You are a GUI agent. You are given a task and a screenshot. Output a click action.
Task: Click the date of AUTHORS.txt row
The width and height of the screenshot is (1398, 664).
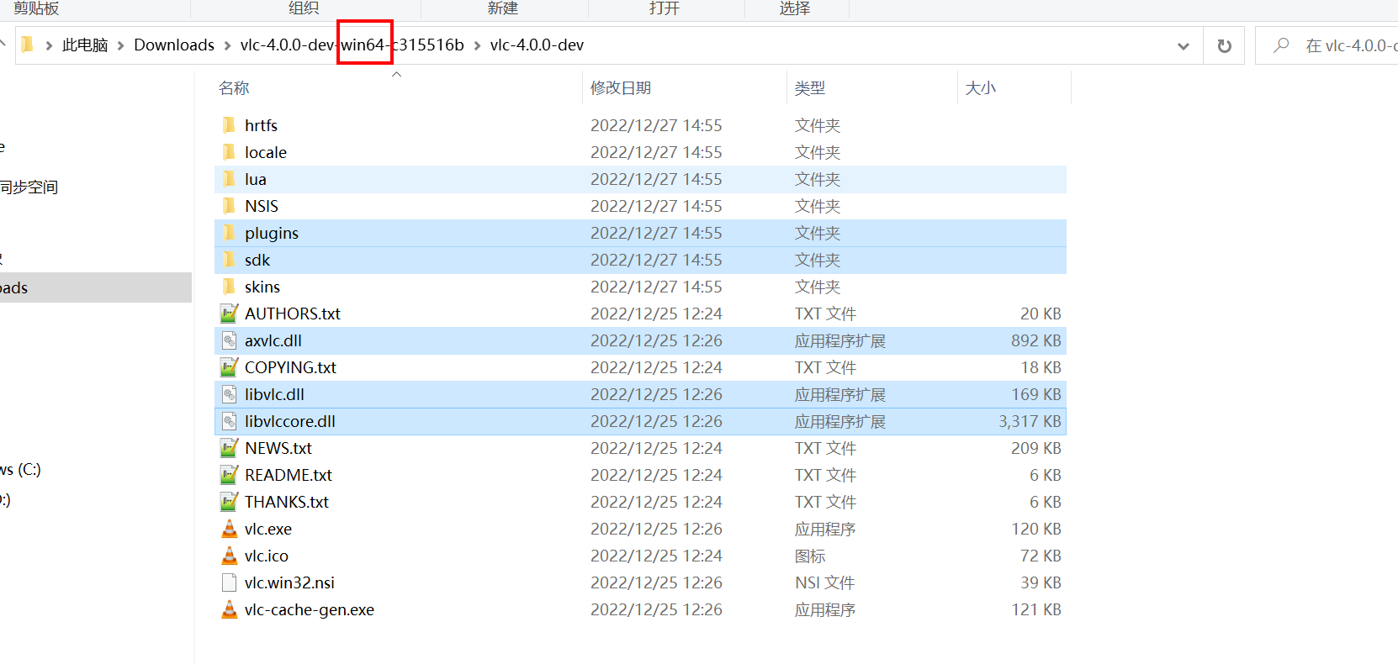(x=656, y=314)
